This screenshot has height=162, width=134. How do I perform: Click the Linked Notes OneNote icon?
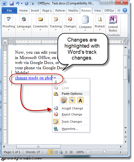pyautogui.click(x=113, y=20)
